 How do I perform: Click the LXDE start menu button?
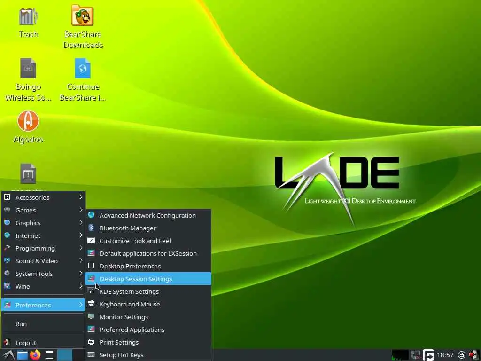click(x=8, y=355)
